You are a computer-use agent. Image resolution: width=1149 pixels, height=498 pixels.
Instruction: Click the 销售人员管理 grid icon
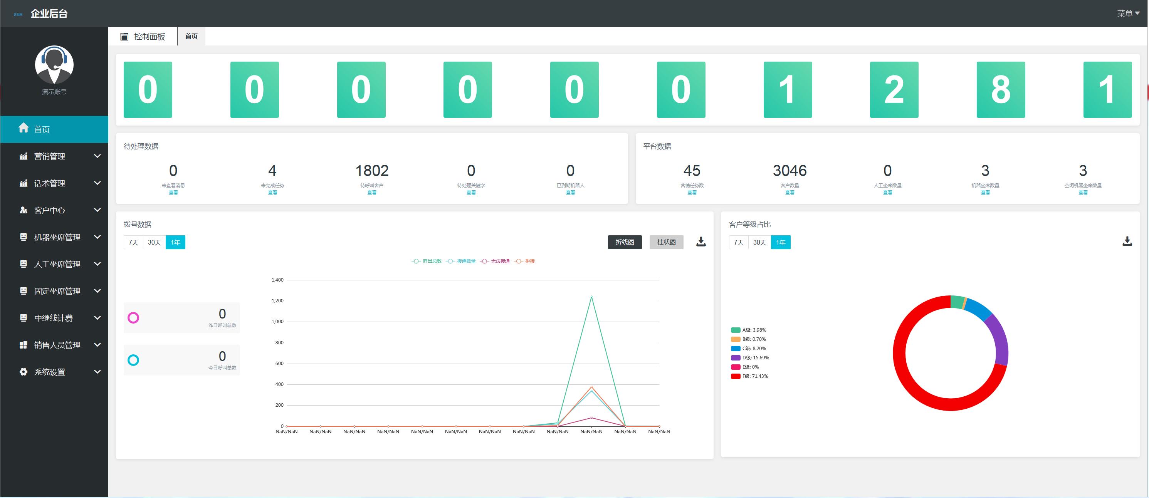(23, 345)
